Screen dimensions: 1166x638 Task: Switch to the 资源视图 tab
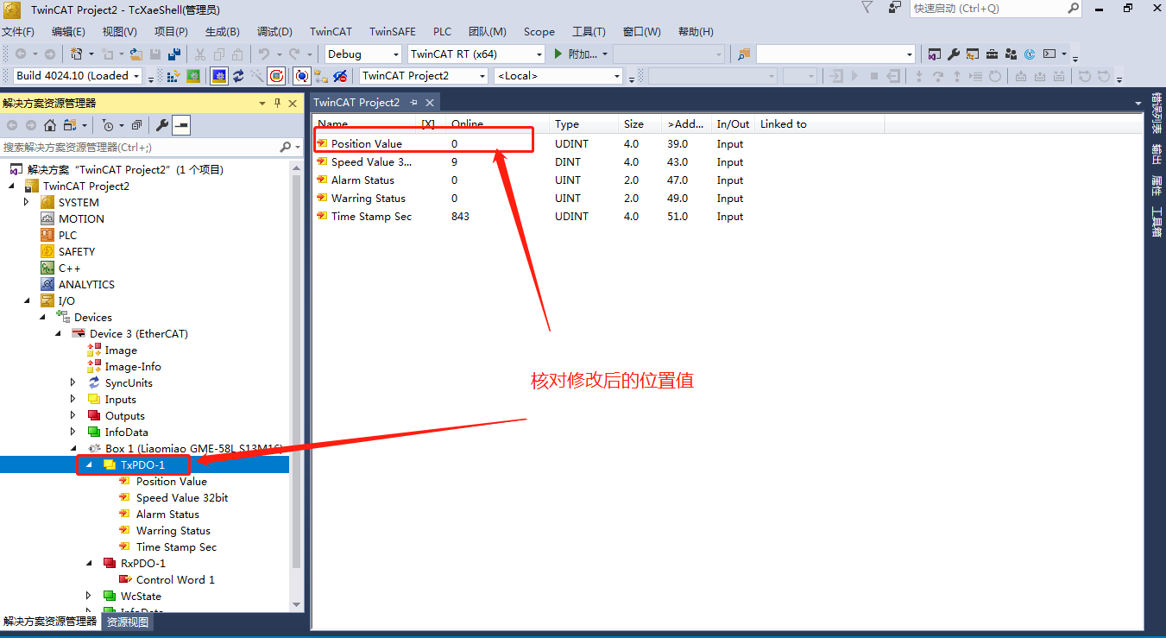[x=128, y=622]
